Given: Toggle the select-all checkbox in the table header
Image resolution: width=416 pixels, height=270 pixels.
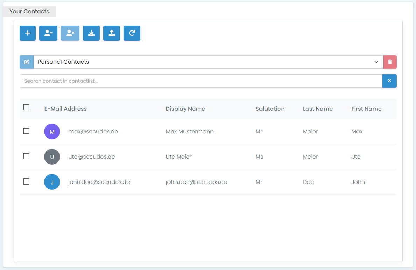Looking at the screenshot, I should (26, 107).
